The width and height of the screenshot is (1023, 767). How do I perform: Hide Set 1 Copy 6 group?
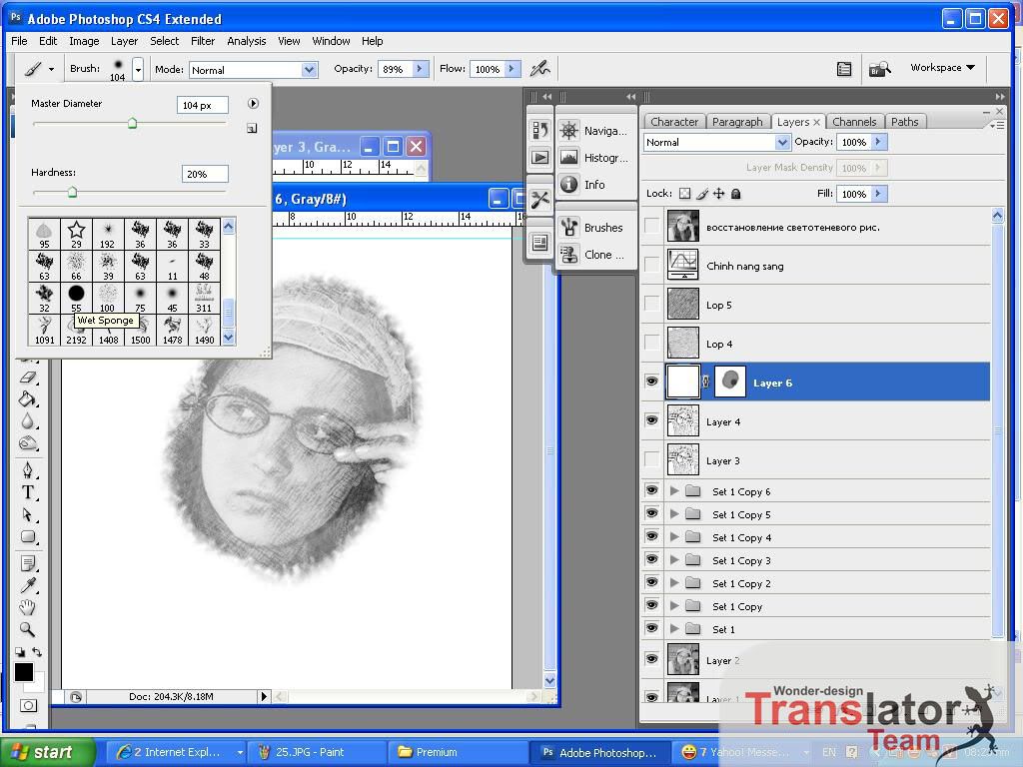651,490
